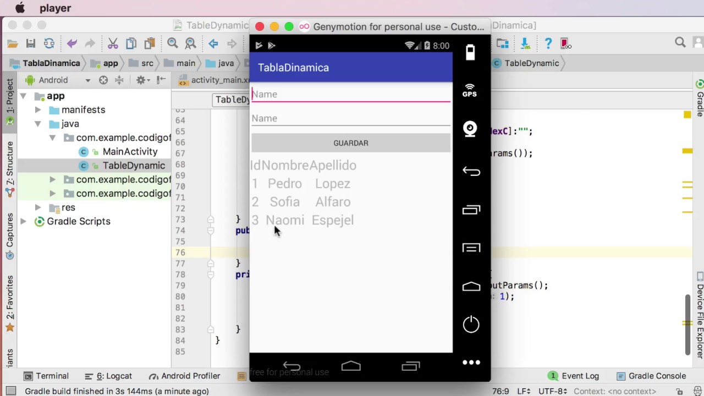The image size is (704, 396).
Task: Open Gradle Console tool window
Action: tap(651, 376)
